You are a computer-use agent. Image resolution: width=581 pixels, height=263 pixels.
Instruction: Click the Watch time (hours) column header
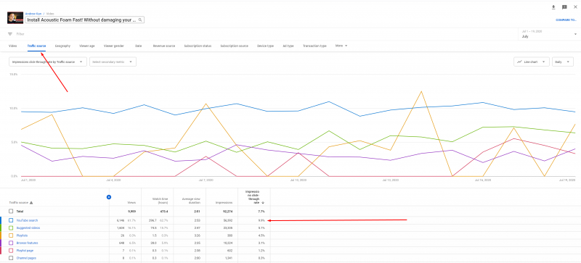click(x=161, y=201)
